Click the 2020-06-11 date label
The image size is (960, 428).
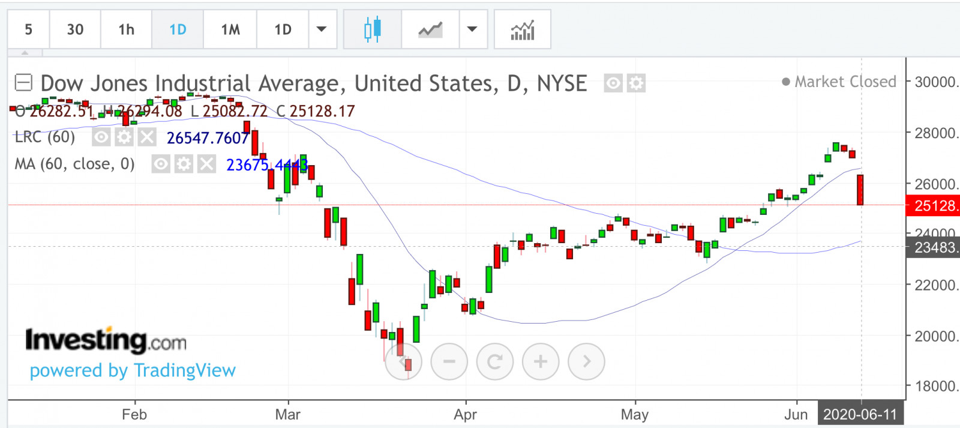860,414
